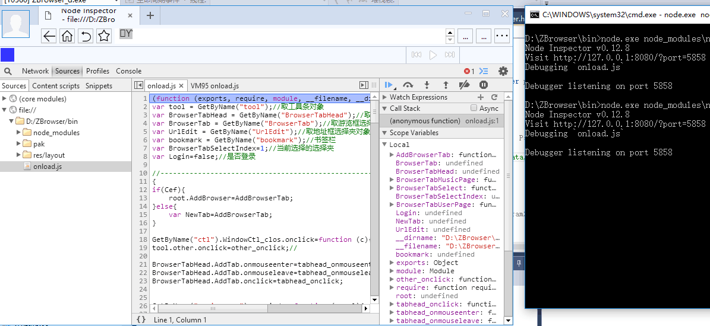
Task: Select the Snippets navigator tab
Action: pos(99,86)
